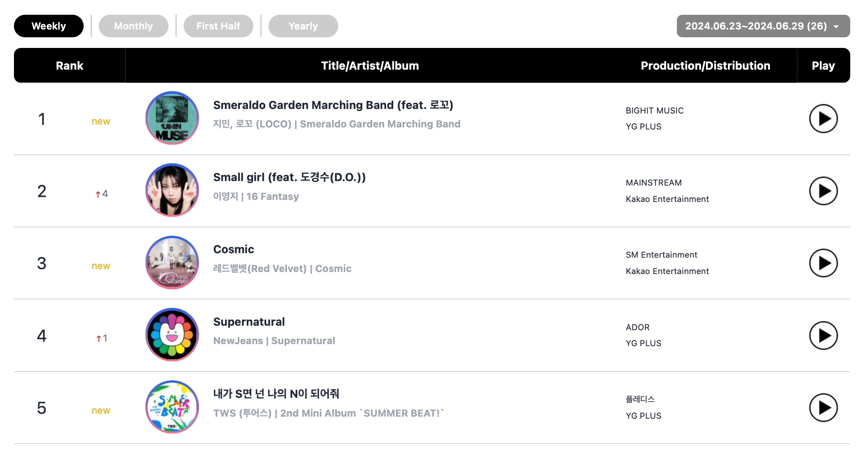Select the Monthly chart tab
The height and width of the screenshot is (449, 865).
133,26
